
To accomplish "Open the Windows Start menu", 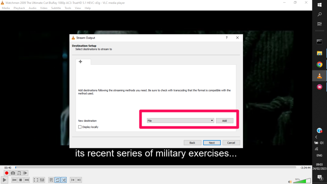I will click(x=319, y=5).
